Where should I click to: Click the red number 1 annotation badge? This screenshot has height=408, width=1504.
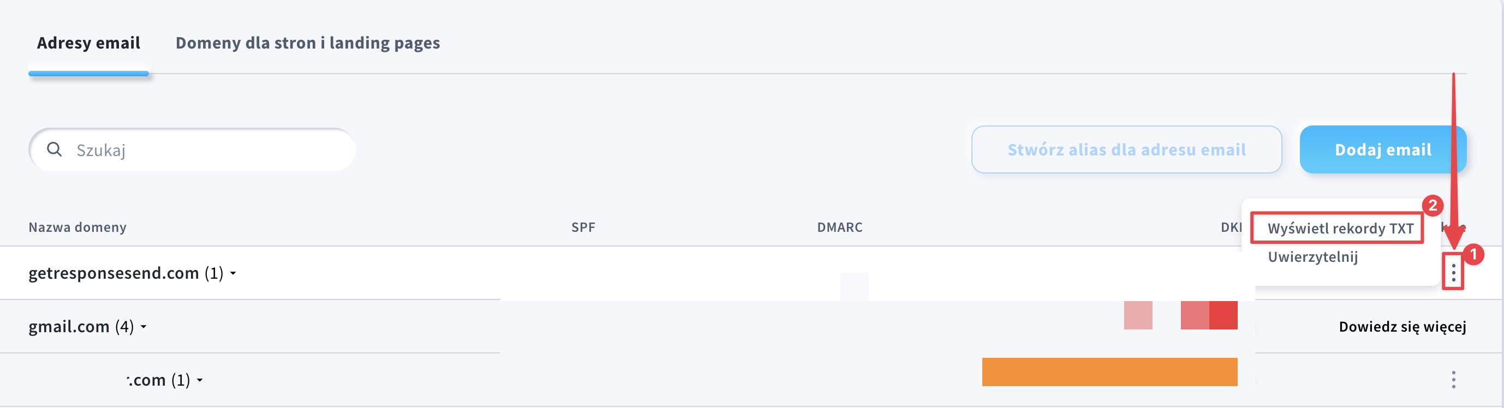(1473, 255)
